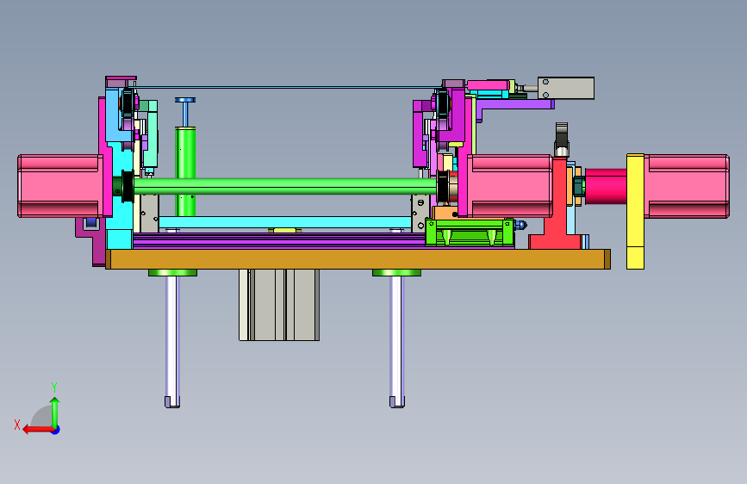Click the blue Z axis dot of the triad
This screenshot has height=484, width=747.
(x=56, y=431)
